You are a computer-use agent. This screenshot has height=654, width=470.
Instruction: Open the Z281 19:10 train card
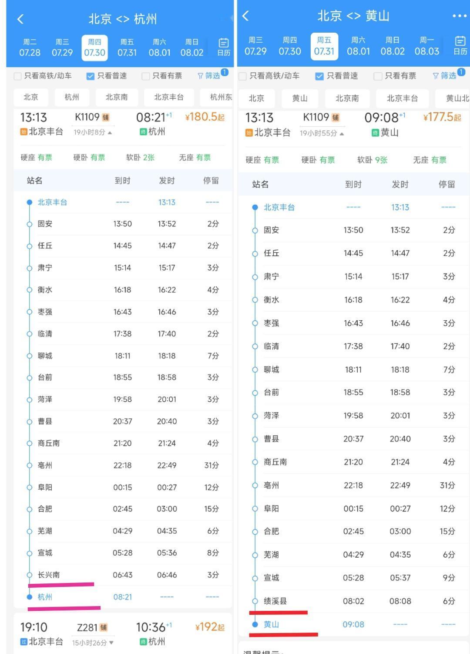click(x=123, y=634)
